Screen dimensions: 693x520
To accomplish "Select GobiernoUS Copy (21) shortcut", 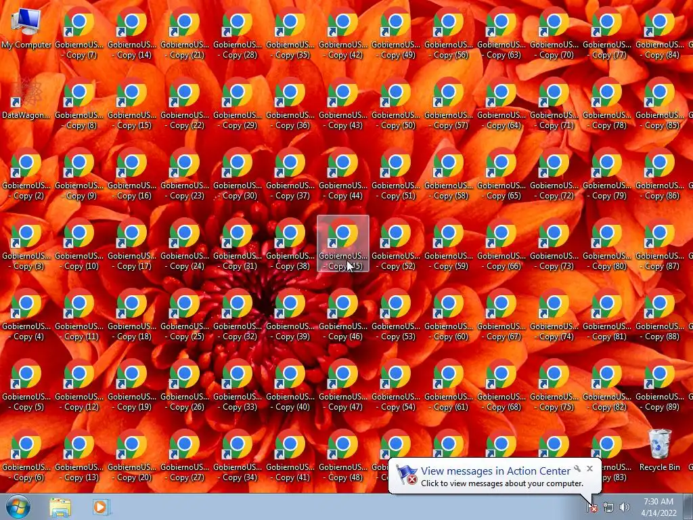I will (x=185, y=33).
